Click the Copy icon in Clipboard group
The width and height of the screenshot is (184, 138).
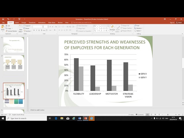click(x=6, y=28)
